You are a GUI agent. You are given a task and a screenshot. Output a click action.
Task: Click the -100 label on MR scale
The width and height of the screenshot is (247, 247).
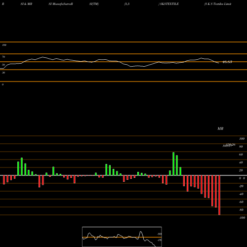coord(242,218)
